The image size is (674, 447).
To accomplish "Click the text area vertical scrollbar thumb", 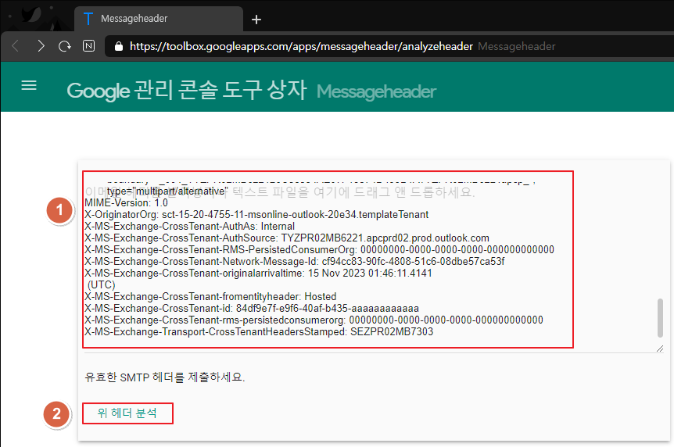I will click(x=660, y=318).
